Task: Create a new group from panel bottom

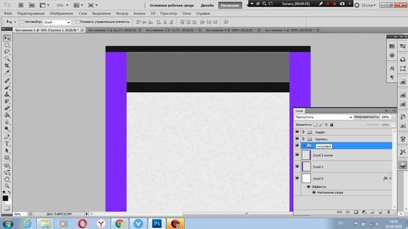Action: tap(372, 212)
